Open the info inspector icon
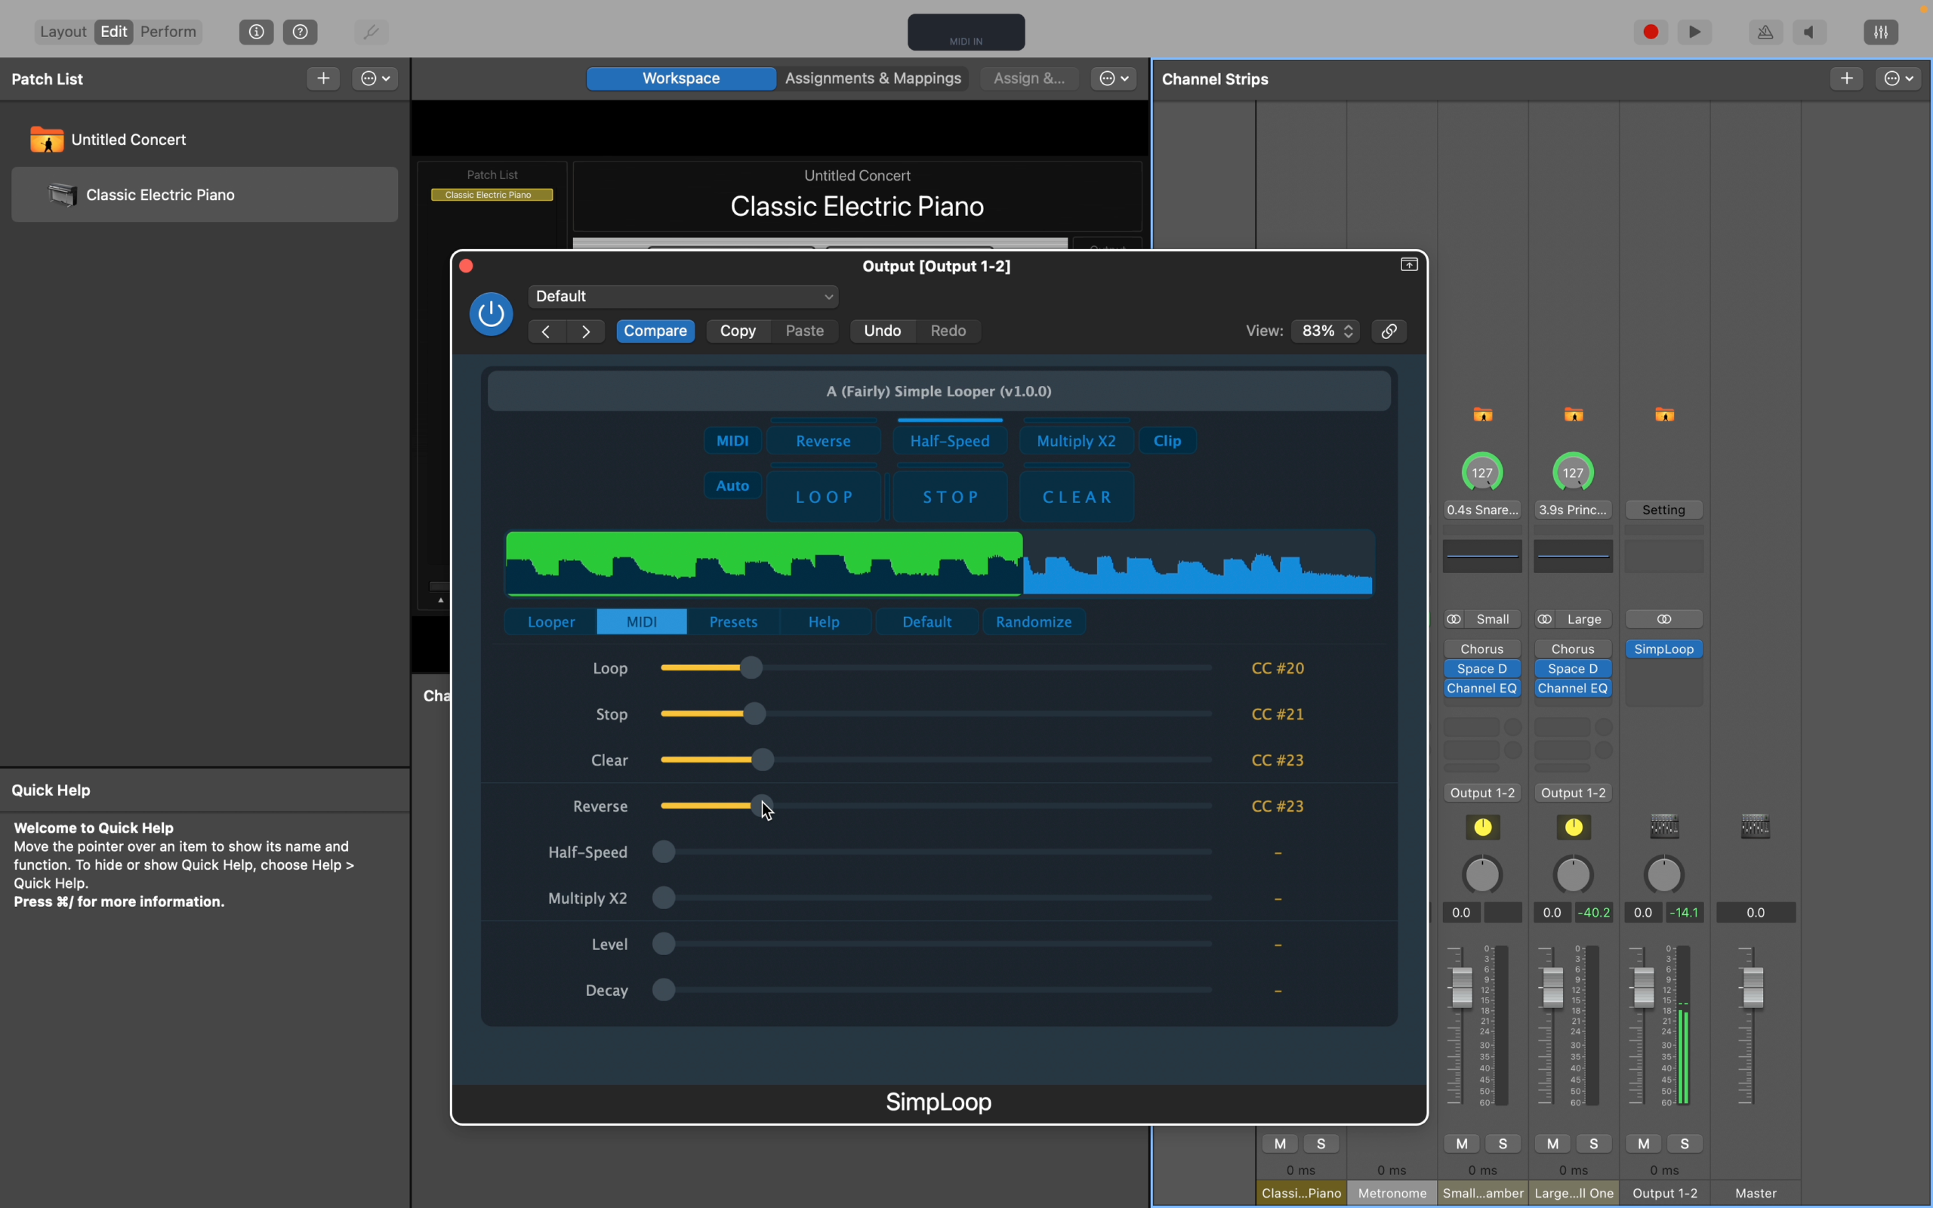This screenshot has height=1208, width=1933. coord(257,32)
